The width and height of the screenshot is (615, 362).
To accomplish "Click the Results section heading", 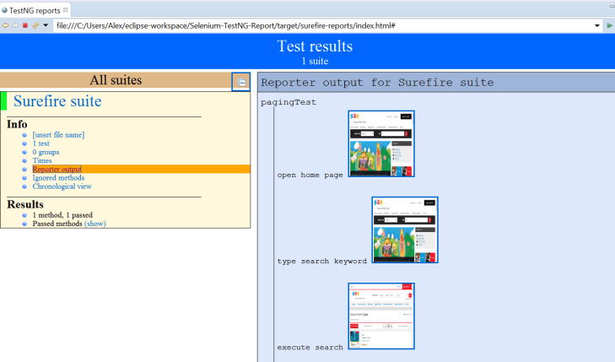I will (25, 204).
